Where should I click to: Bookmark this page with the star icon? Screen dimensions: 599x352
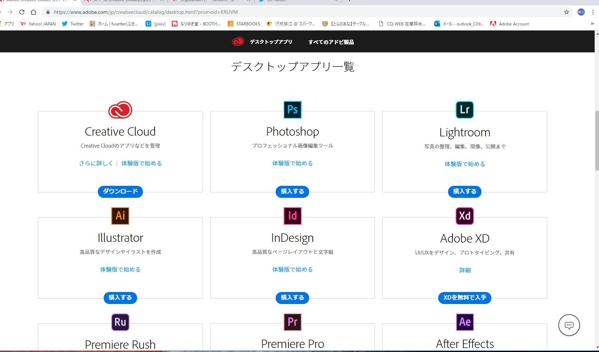[x=567, y=12]
